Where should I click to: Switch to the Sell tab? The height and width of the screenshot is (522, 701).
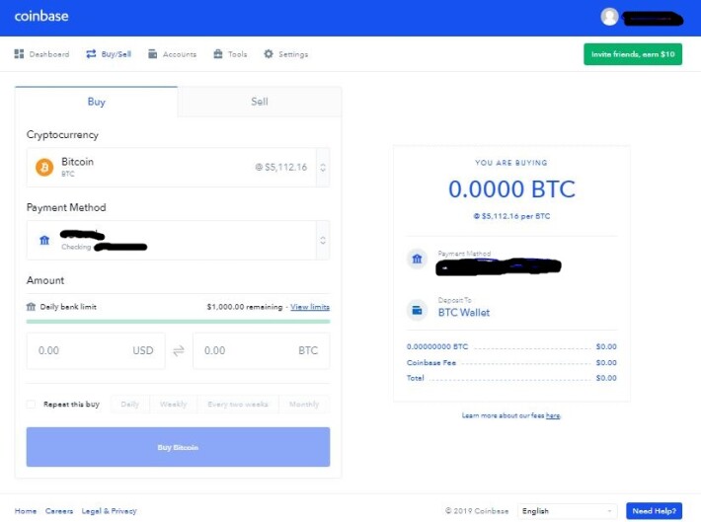(x=260, y=102)
